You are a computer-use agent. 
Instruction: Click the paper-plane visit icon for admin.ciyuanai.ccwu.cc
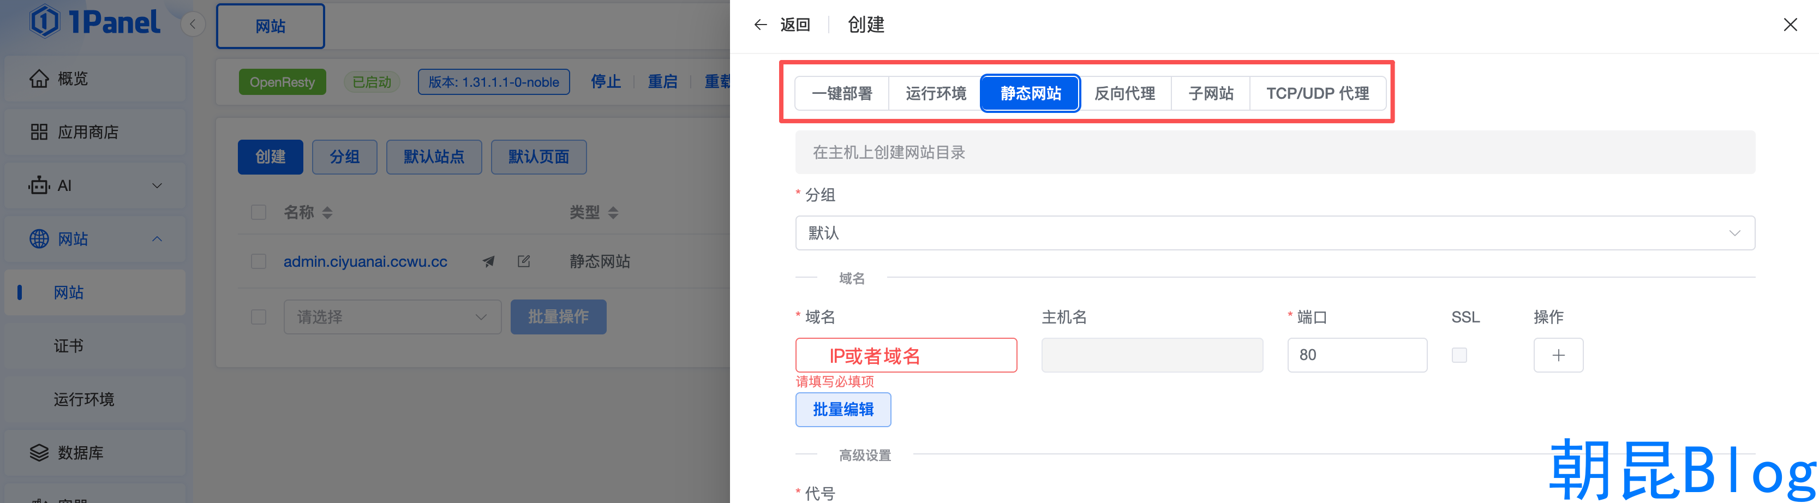(x=489, y=261)
